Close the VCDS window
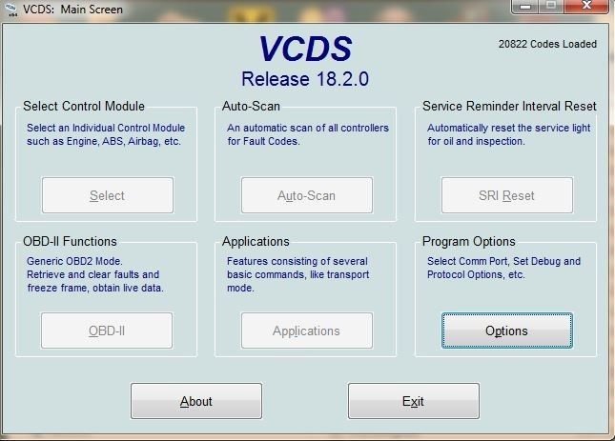The height and width of the screenshot is (441, 615). 586,7
